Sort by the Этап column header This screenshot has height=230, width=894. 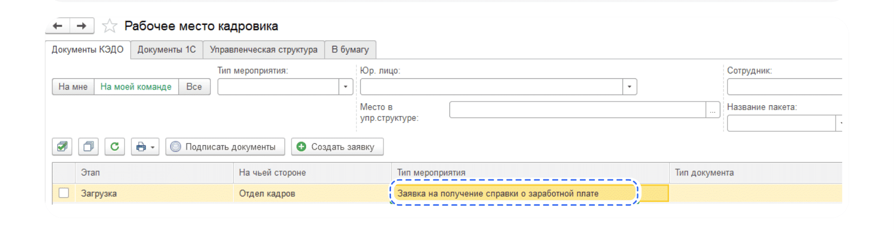point(154,173)
